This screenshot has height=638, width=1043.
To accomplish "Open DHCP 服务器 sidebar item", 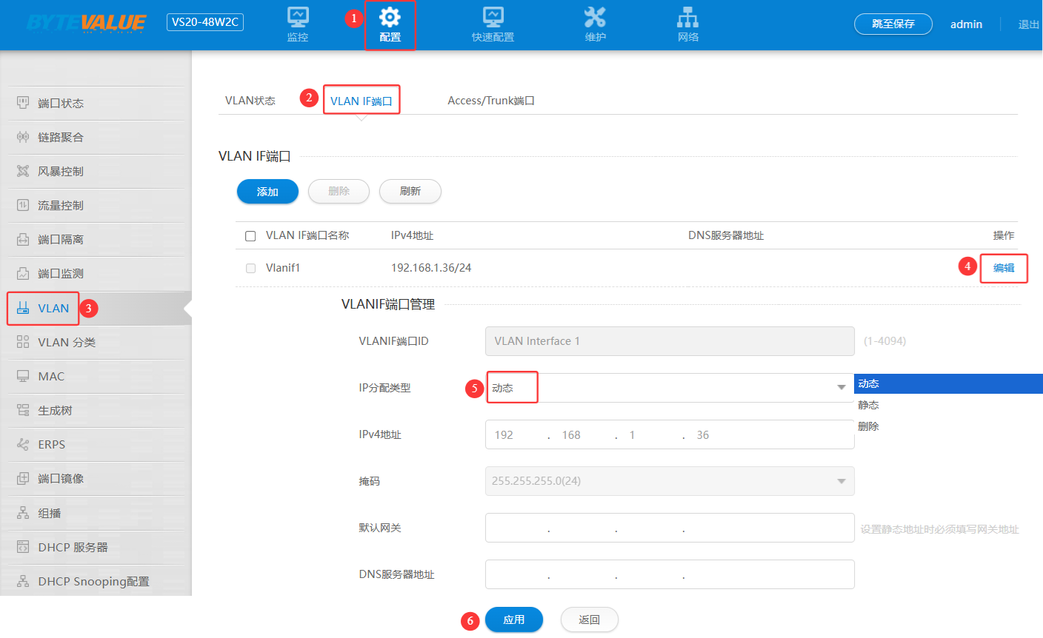I will 73,547.
